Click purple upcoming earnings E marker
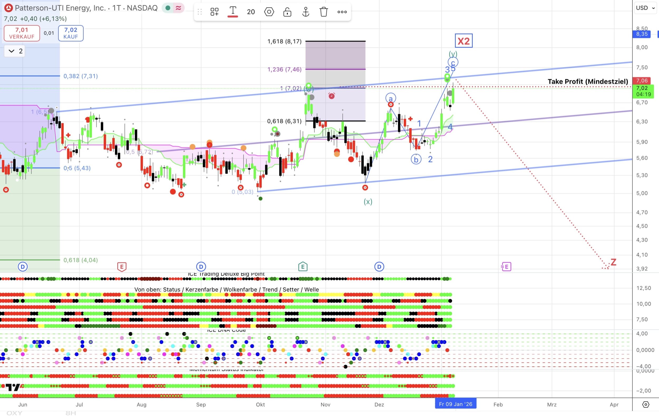This screenshot has height=416, width=659. 506,266
